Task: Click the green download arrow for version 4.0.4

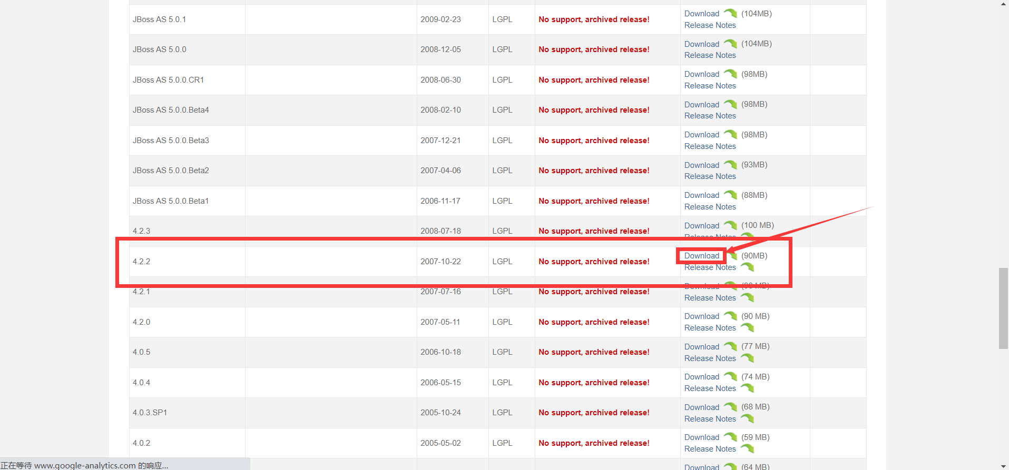Action: click(730, 376)
